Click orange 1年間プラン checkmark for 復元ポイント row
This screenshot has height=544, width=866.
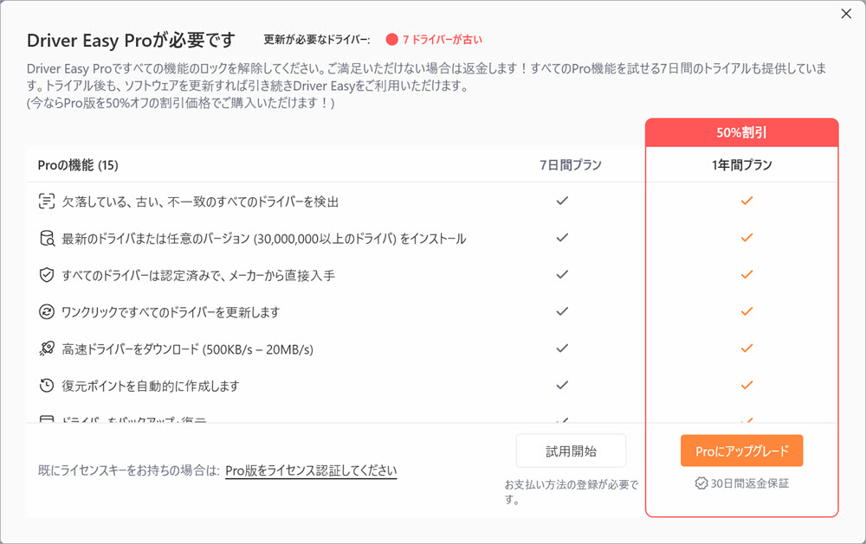coord(746,385)
